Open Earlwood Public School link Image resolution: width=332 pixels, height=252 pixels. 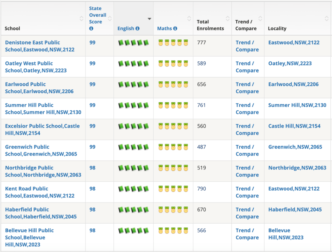pyautogui.click(x=39, y=88)
